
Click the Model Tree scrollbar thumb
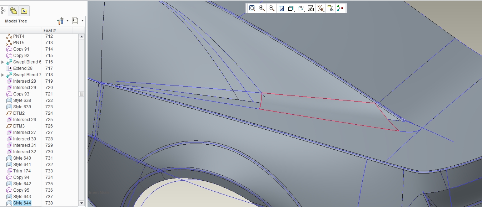click(x=82, y=94)
